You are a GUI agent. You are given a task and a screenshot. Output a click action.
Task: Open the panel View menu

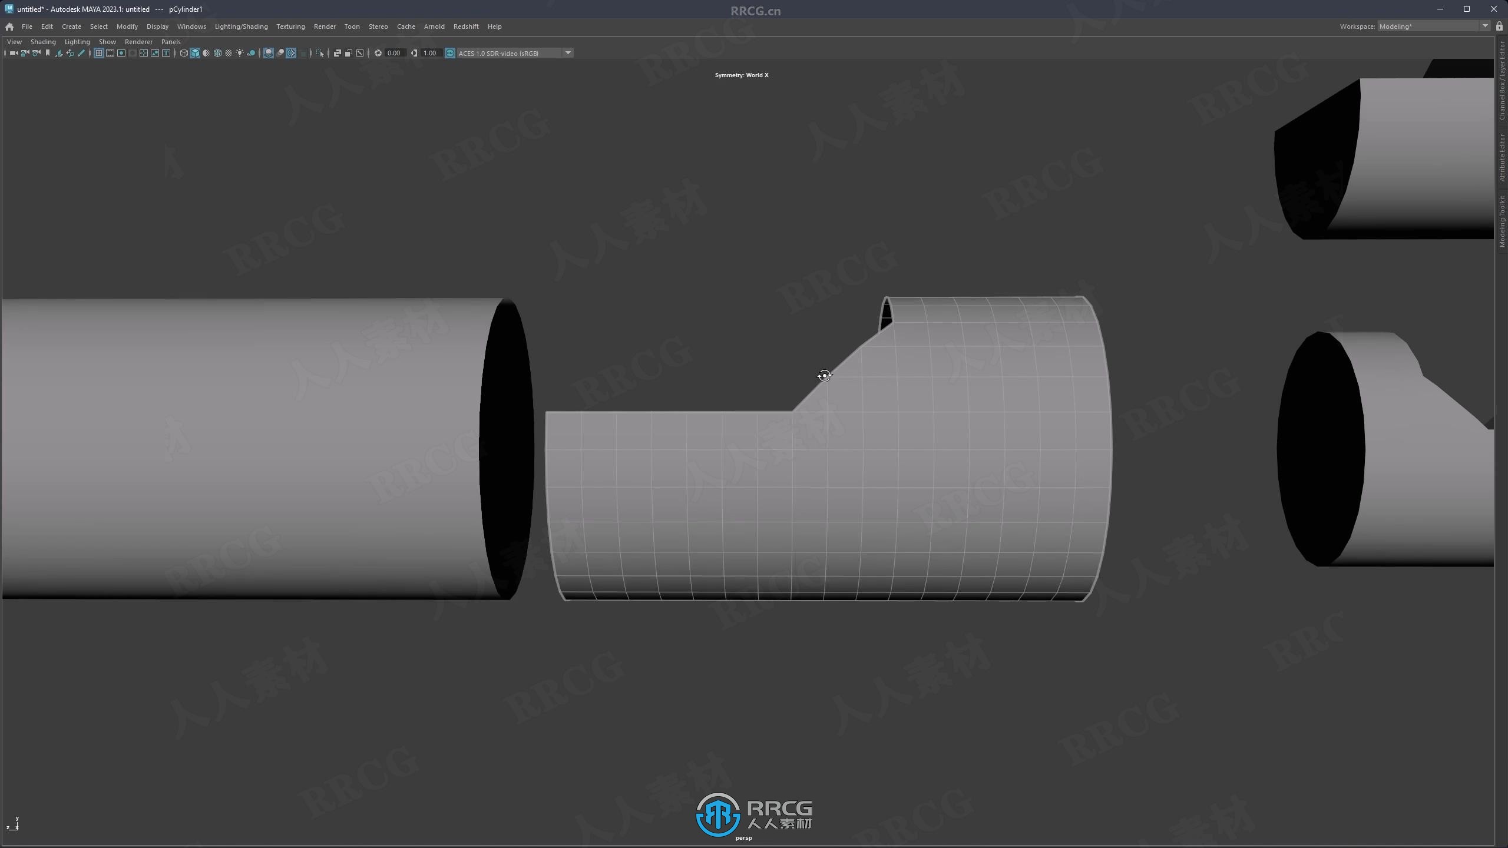tap(14, 42)
